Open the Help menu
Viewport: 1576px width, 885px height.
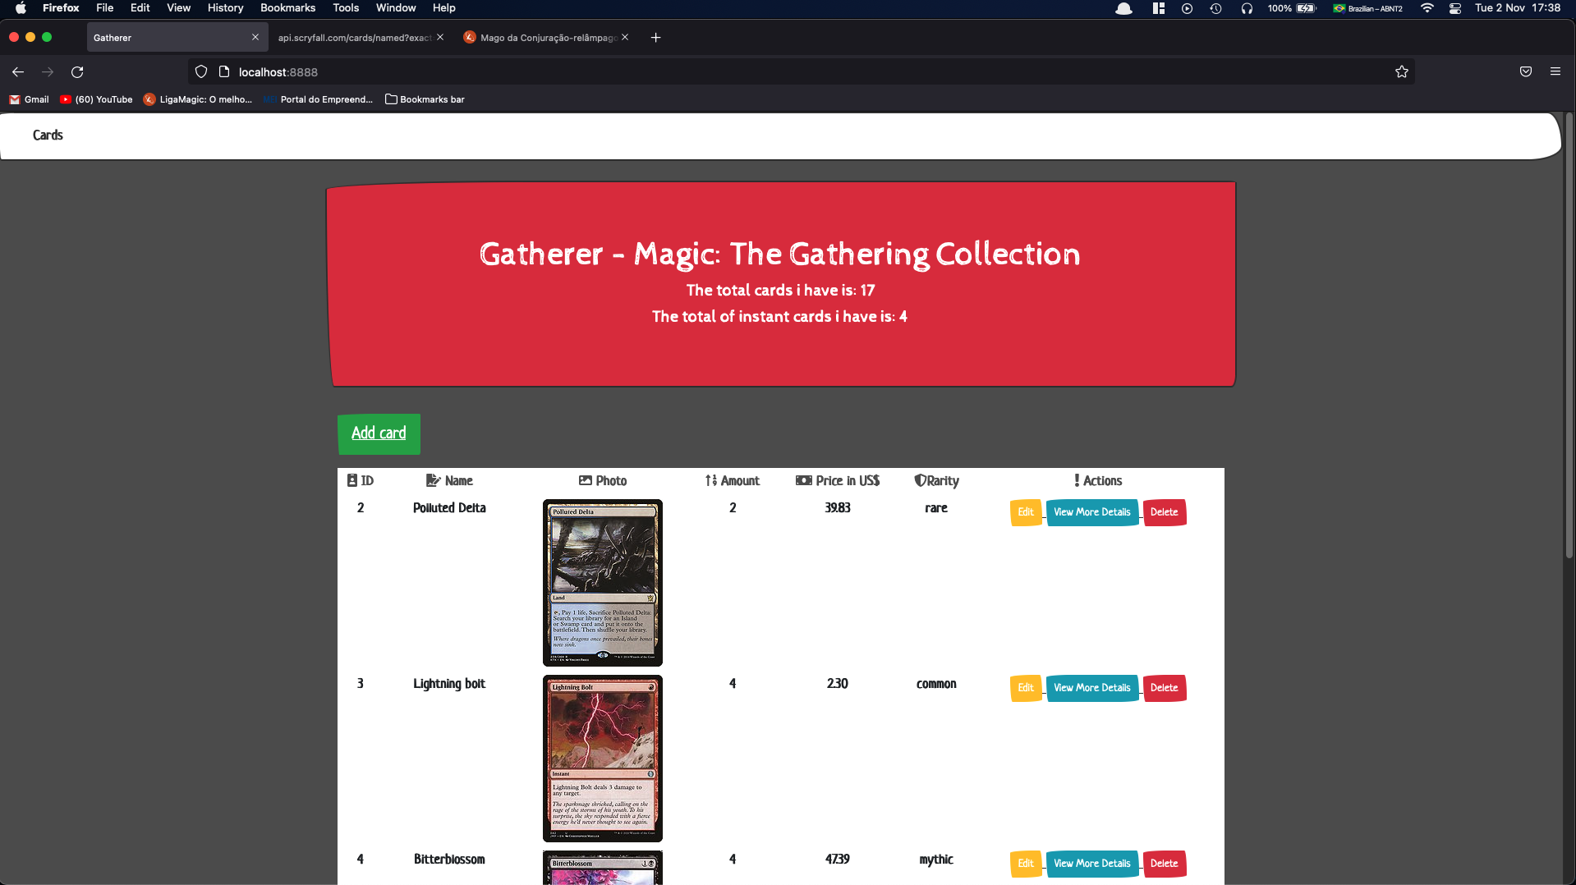tap(443, 8)
